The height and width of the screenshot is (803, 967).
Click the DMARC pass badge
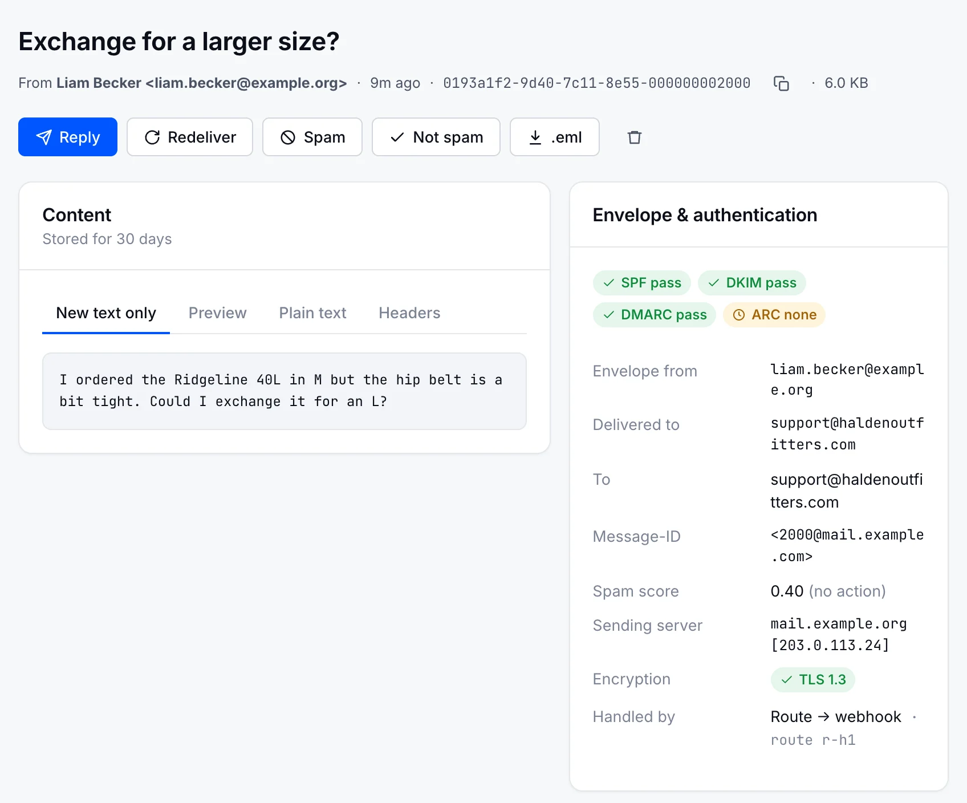655,315
